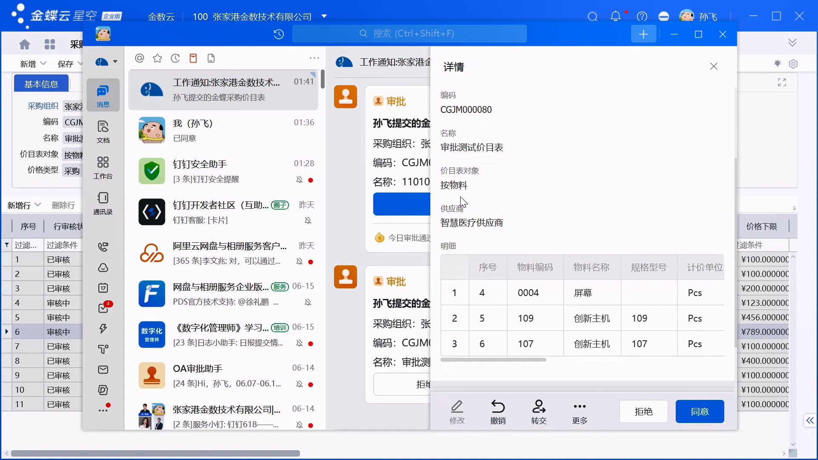This screenshot has height=460, width=818.
Task: Open the 工作通知 conversation in the chat list
Action: pos(223,90)
